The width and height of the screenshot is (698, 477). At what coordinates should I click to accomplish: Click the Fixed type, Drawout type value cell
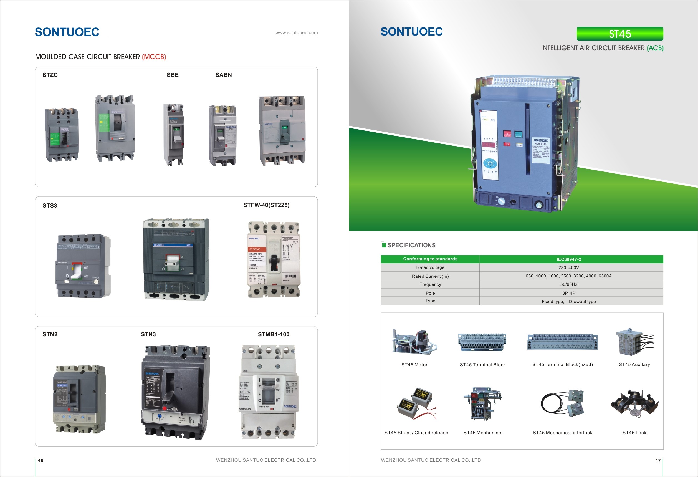[571, 301]
